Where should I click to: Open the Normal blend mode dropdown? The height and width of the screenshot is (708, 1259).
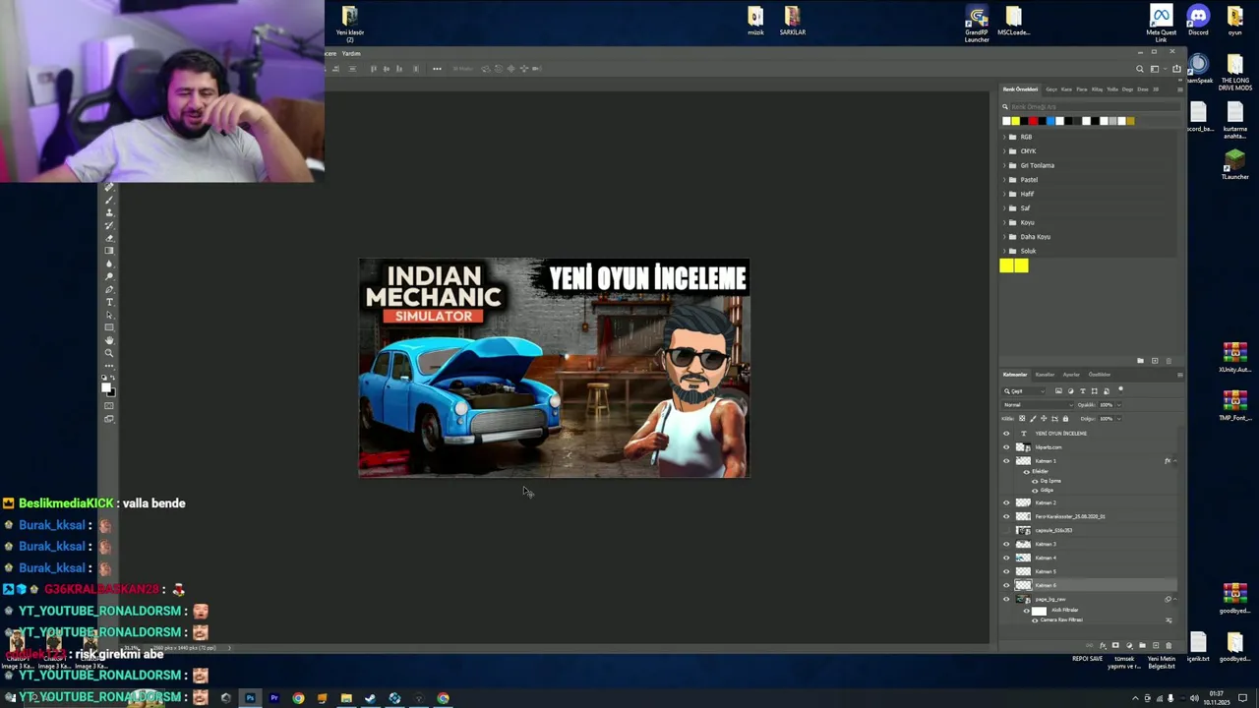[x=1038, y=405]
